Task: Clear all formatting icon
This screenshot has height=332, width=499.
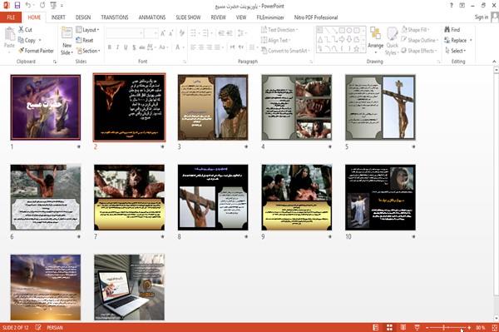Action: [x=182, y=32]
